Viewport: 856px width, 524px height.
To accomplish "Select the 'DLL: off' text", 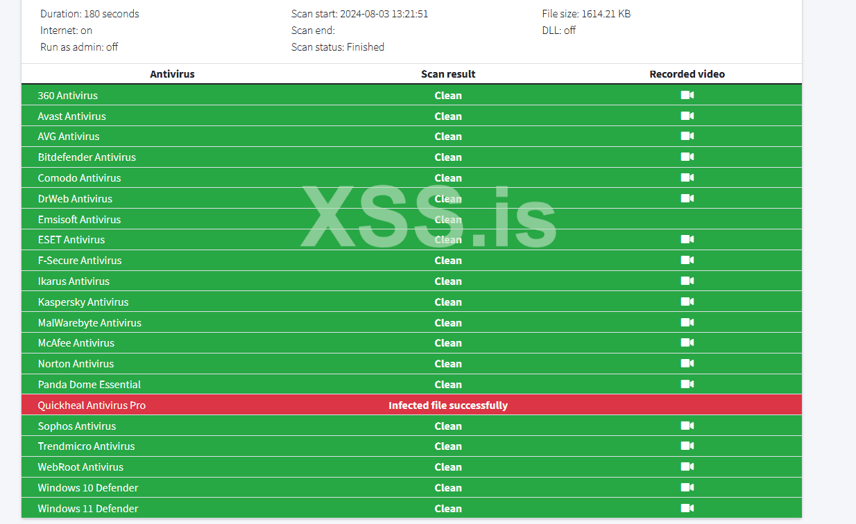I will tap(559, 30).
